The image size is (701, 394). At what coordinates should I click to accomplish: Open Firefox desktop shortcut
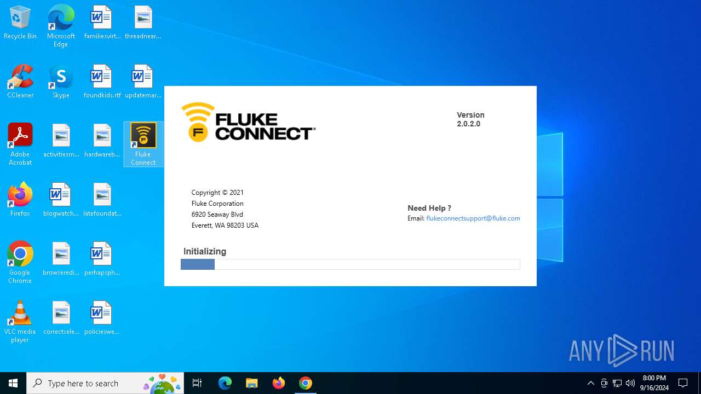coord(20,200)
